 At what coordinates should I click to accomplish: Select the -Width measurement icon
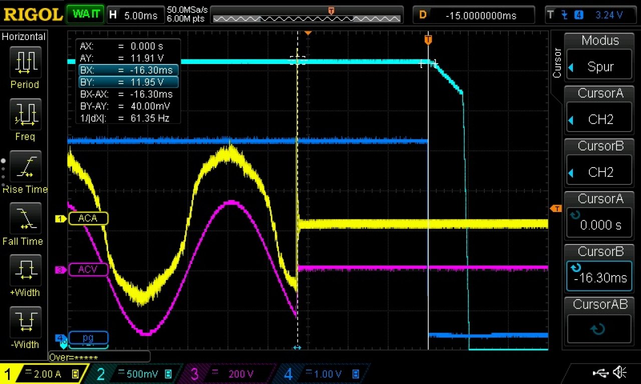coord(25,323)
